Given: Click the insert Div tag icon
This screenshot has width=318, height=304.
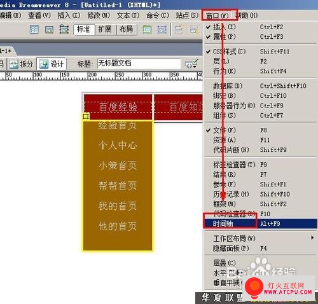Looking at the screenshot, I should (49, 29).
